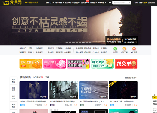Select the 最新教程 sidebar tab
157x113 pixels.
[x=14, y=81]
